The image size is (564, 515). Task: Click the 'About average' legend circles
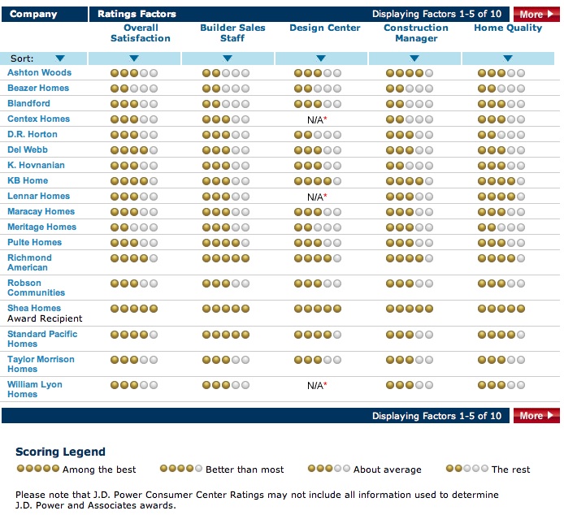[329, 468]
